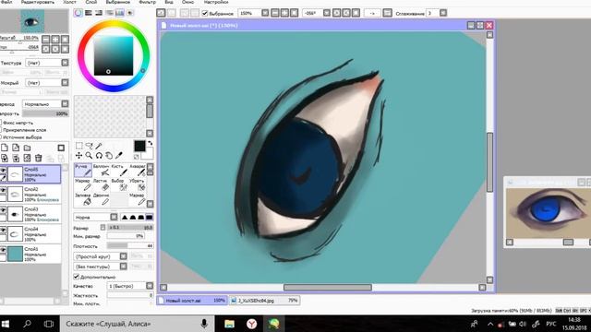The image size is (591, 332).
Task: Adjust the layer opacity 100% slider
Action: point(45,113)
